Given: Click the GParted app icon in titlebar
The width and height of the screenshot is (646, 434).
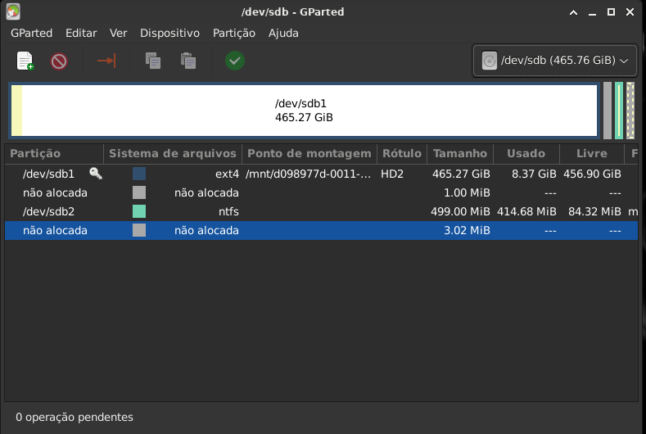Looking at the screenshot, I should 14,12.
